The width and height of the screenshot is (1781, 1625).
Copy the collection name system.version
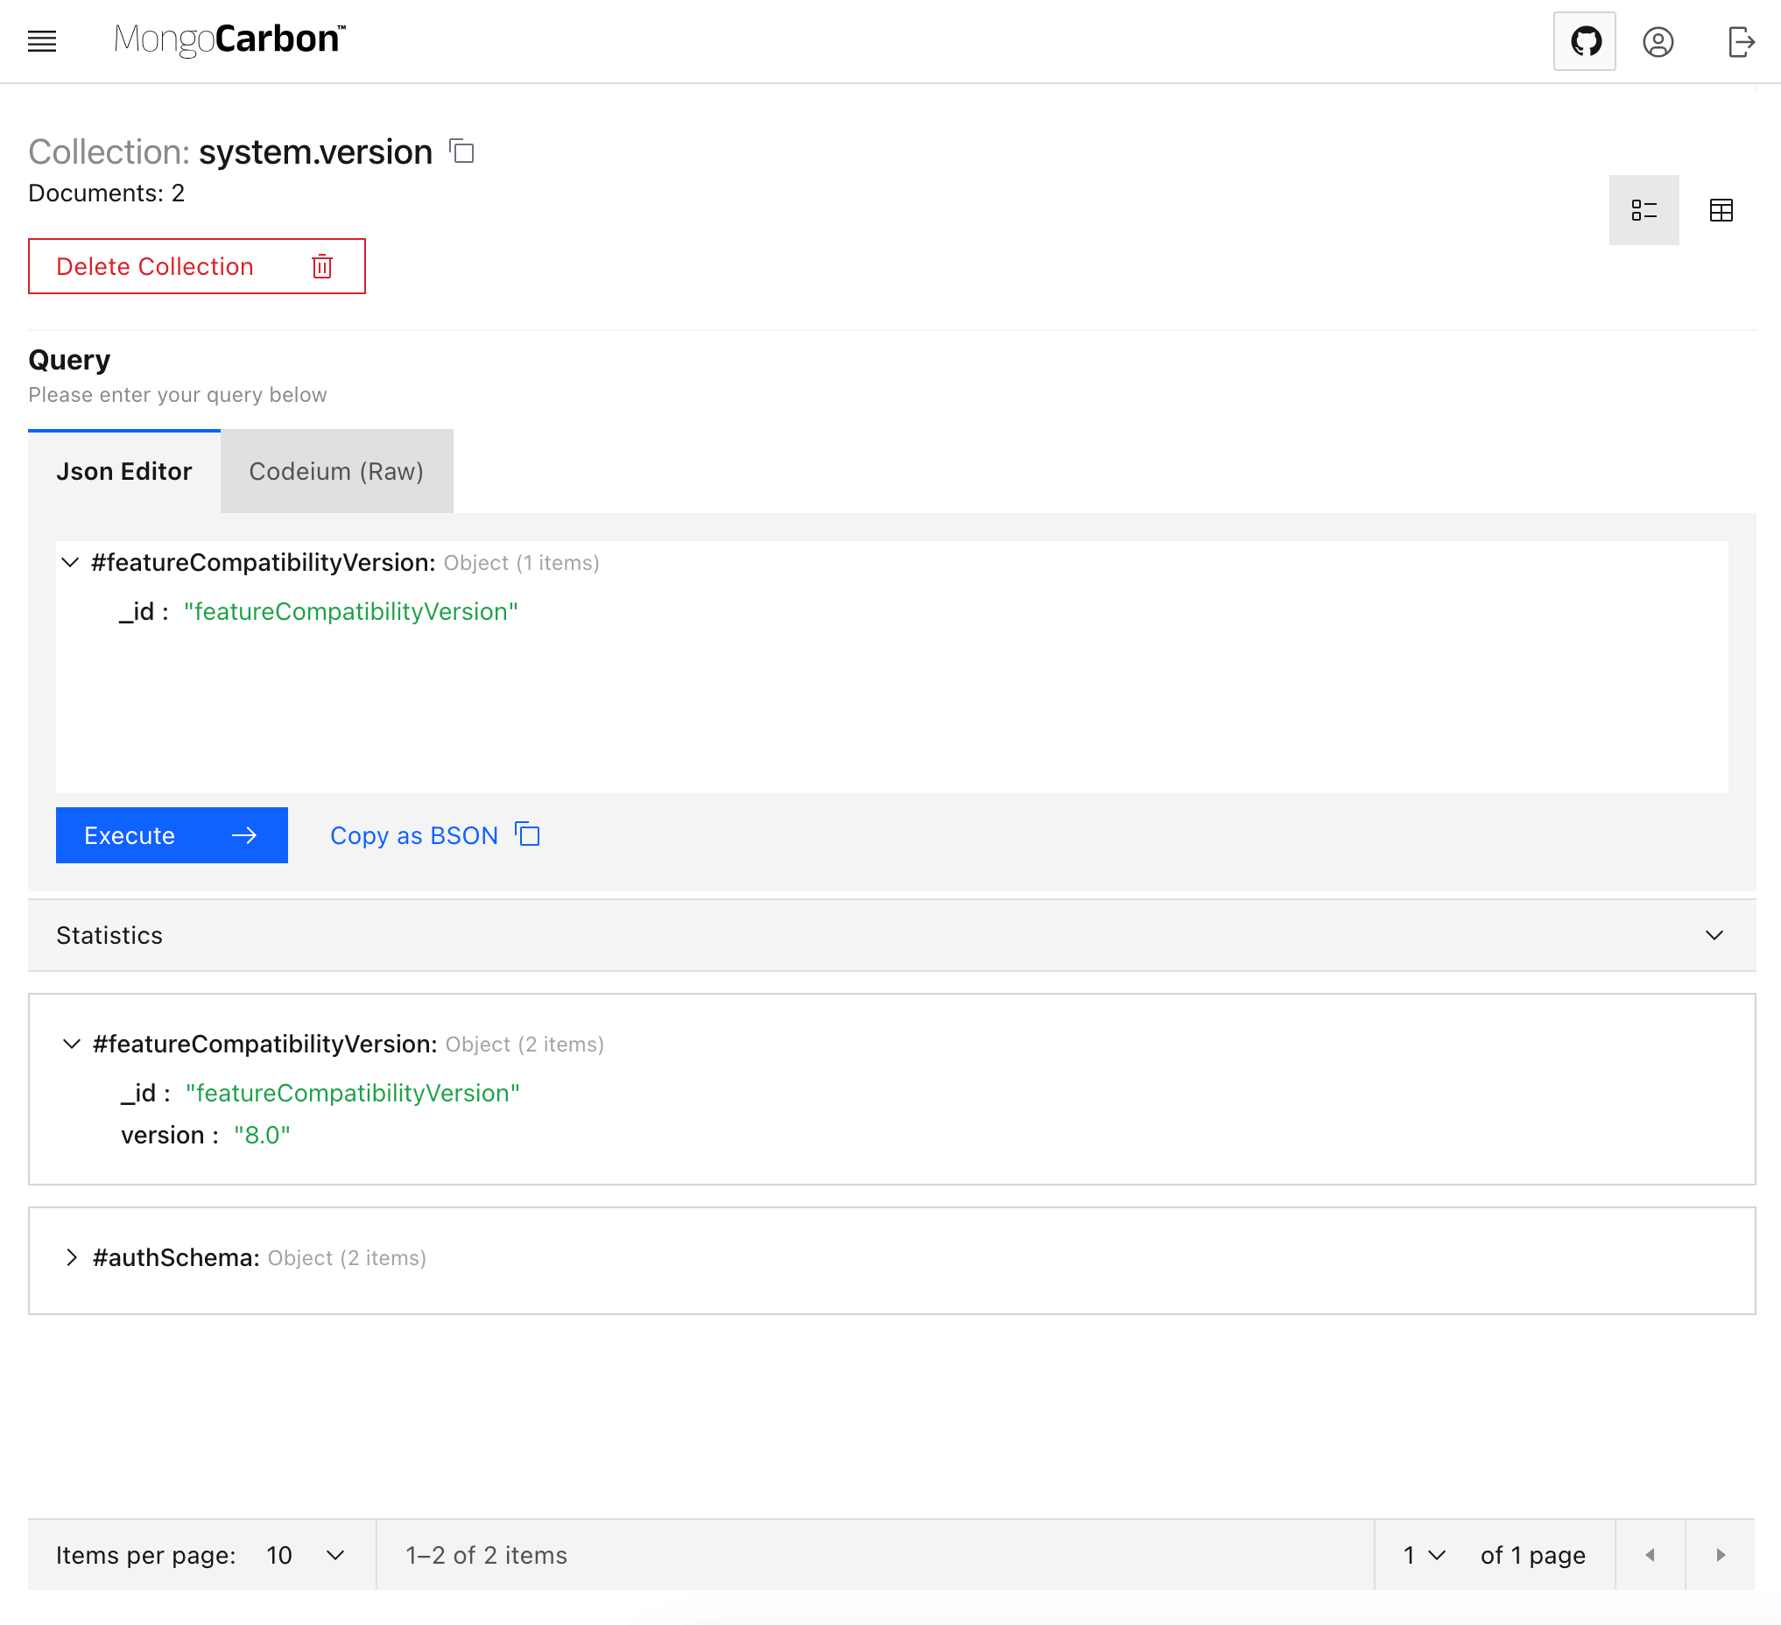tap(462, 151)
